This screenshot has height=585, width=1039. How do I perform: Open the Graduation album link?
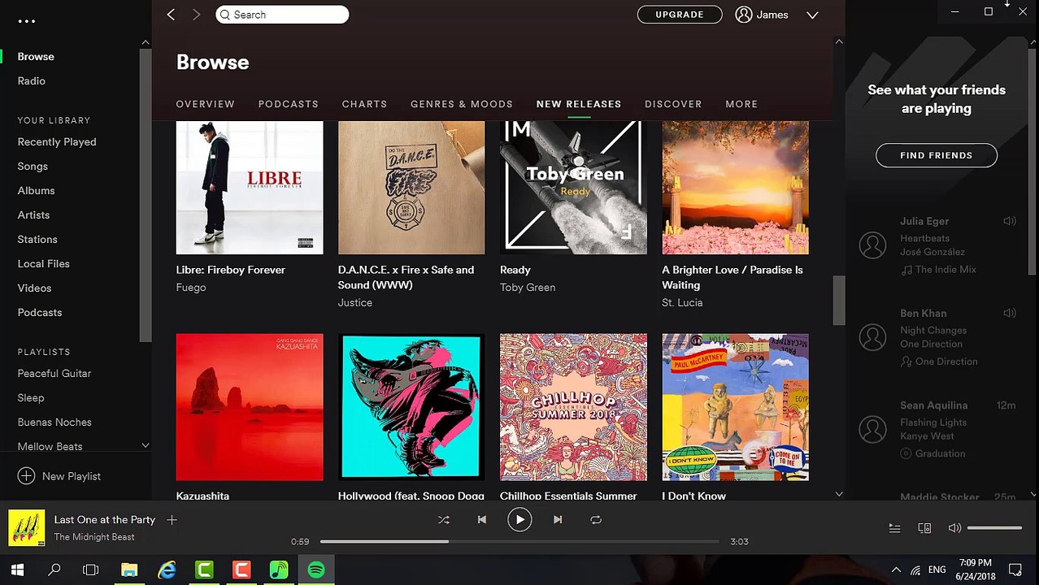(x=940, y=453)
